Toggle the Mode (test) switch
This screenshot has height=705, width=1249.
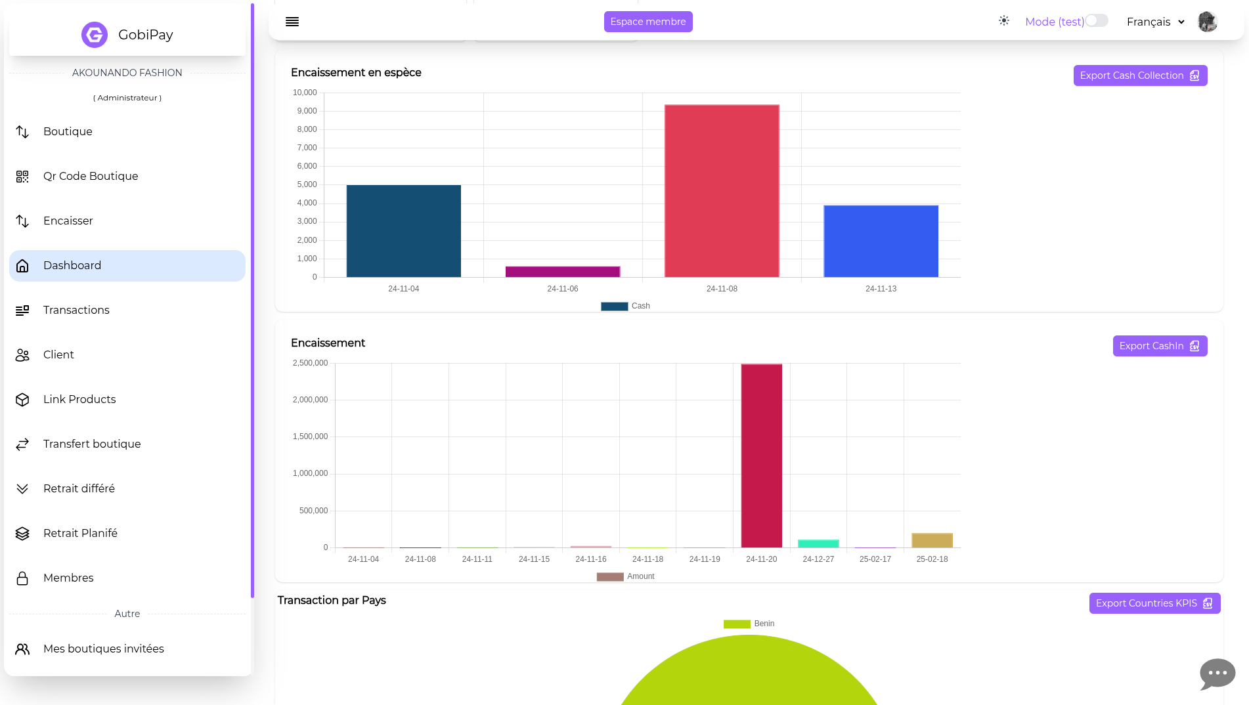coord(1096,21)
